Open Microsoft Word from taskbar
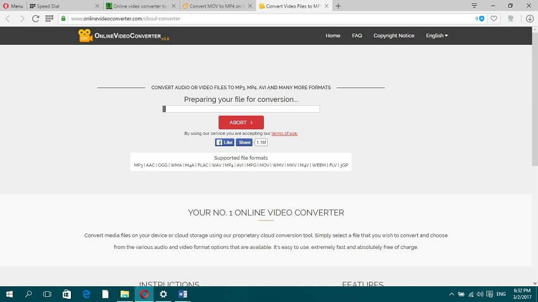538x302 pixels. 182,294
